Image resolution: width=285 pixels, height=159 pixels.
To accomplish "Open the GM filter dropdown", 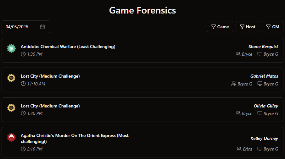I will pyautogui.click(x=272, y=27).
